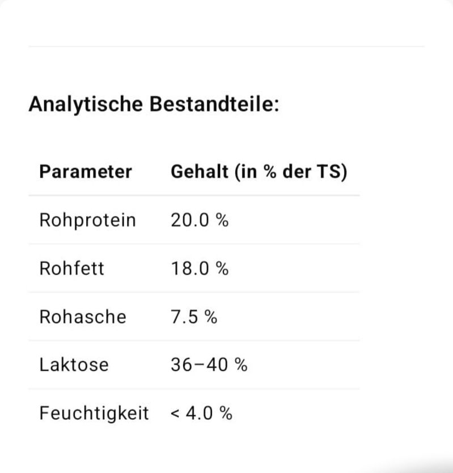Click the word Gehalt in the header
The image size is (453, 473).
(x=200, y=172)
